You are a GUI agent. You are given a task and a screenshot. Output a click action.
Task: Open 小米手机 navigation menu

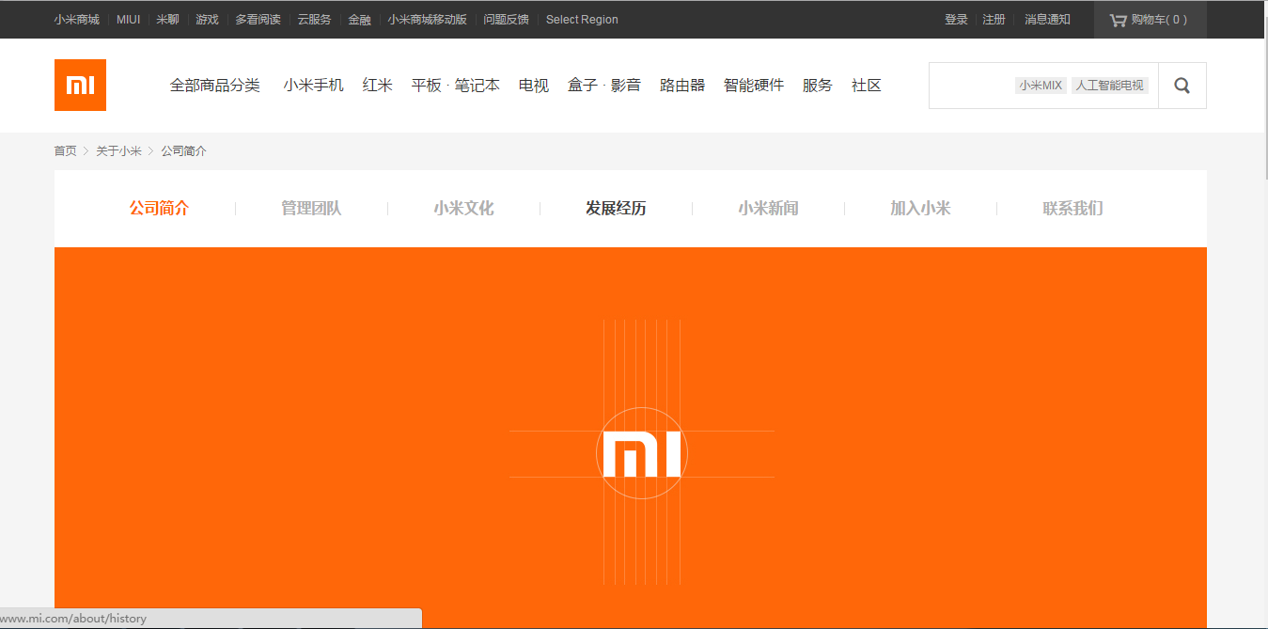tap(314, 86)
